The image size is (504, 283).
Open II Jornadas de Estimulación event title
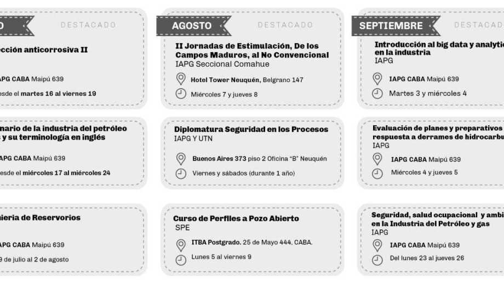(x=252, y=50)
